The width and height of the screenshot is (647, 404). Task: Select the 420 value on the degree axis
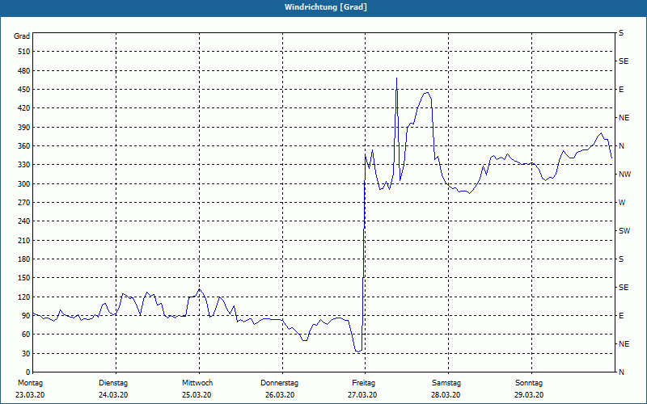(x=24, y=108)
